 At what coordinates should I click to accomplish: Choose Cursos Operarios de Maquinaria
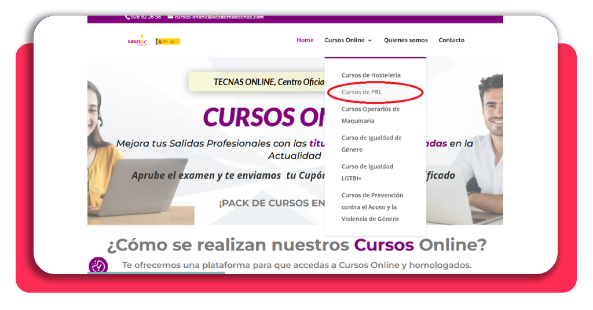click(371, 115)
